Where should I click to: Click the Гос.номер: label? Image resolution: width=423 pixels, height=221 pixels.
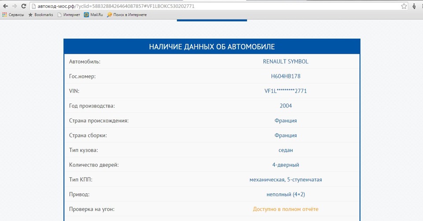(x=82, y=76)
